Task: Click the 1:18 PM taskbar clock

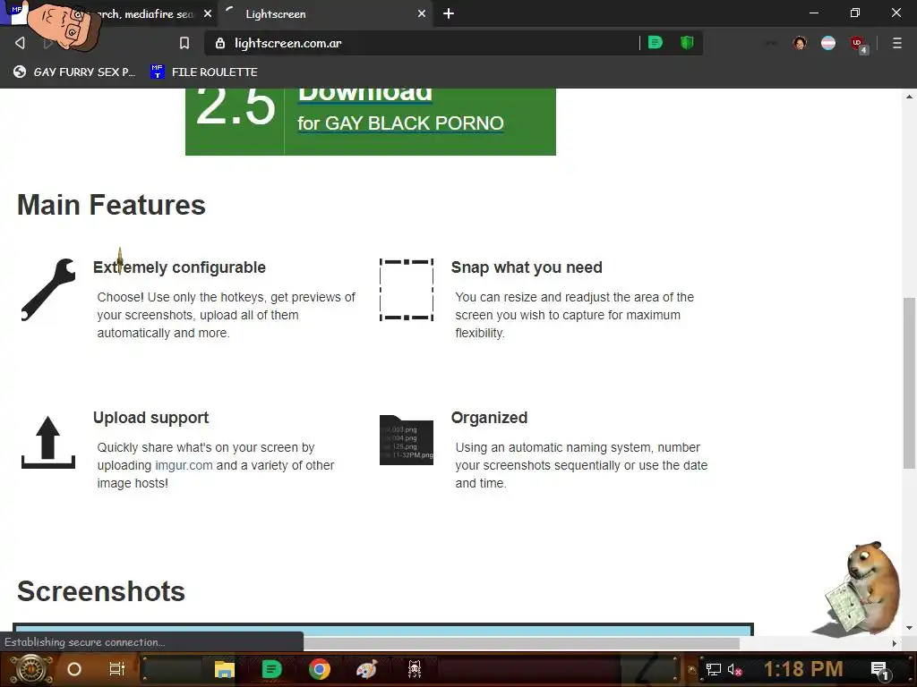Action: (803, 669)
